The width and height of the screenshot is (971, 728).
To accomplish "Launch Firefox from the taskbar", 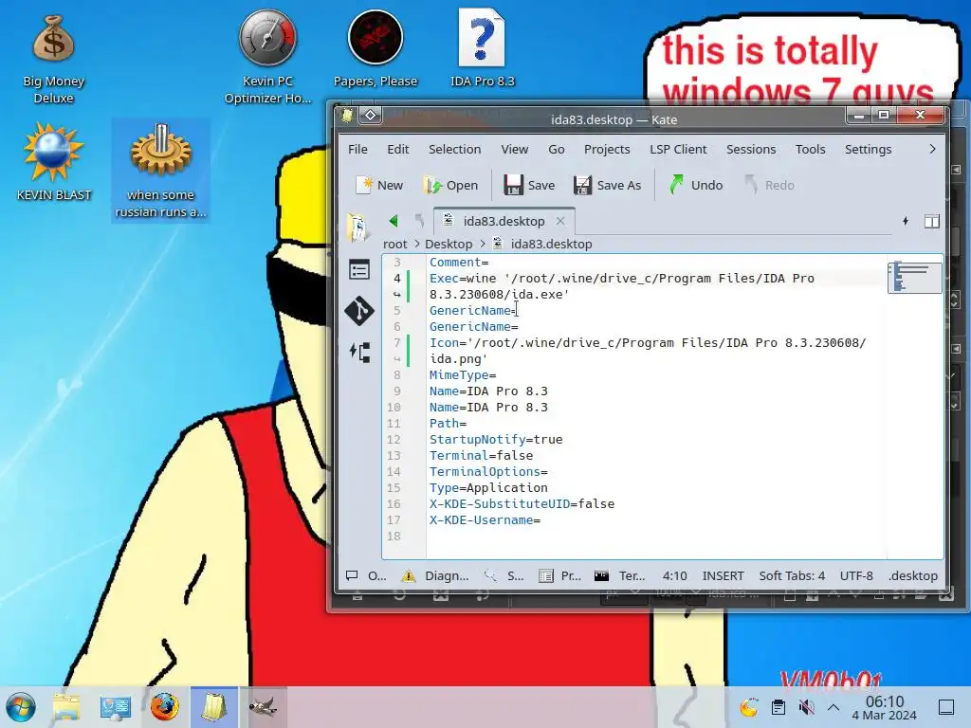I will coord(164,707).
